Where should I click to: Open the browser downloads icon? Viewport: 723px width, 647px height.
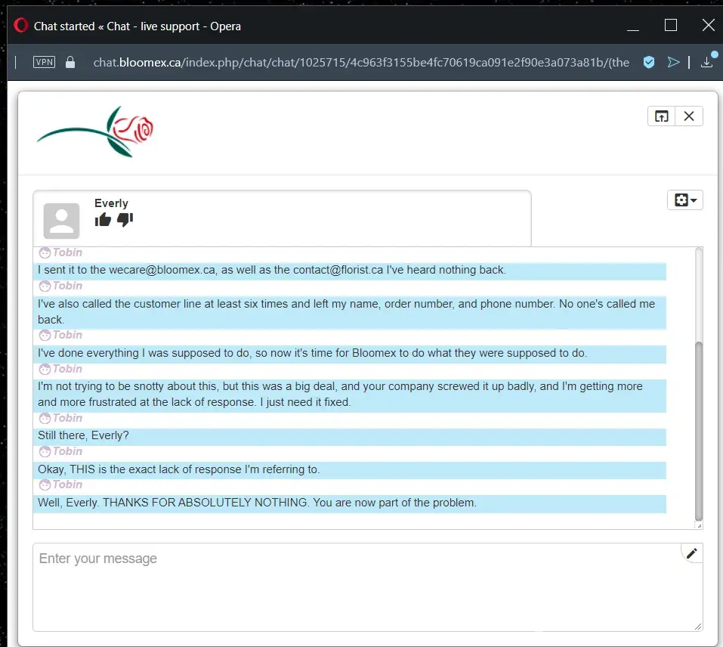pos(707,62)
